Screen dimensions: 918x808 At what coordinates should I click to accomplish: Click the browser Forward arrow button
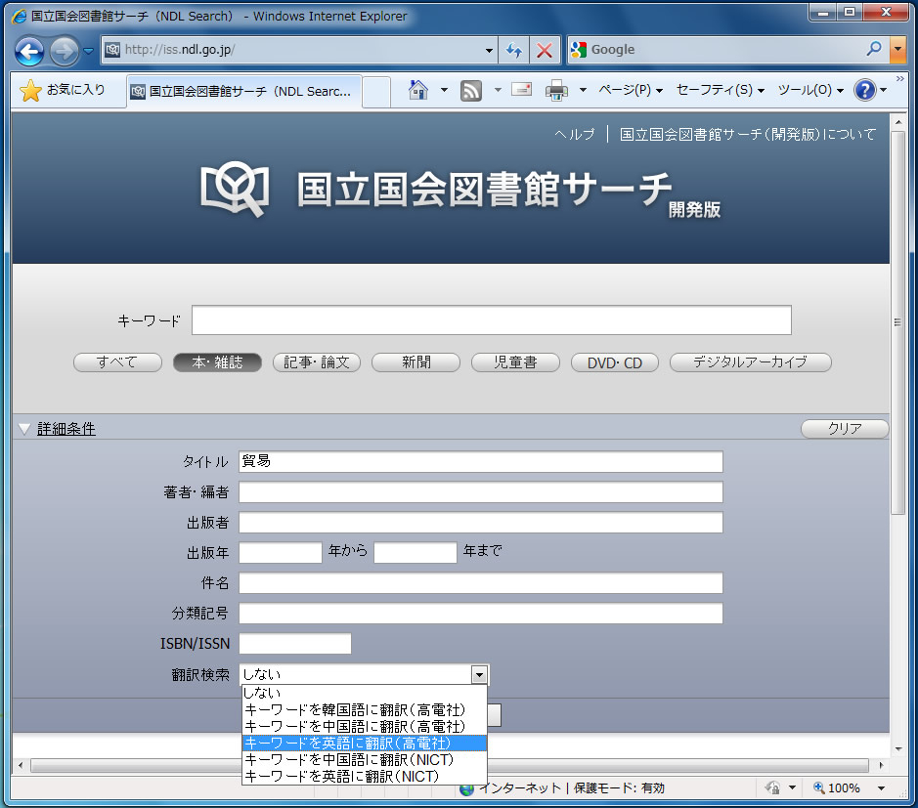64,51
